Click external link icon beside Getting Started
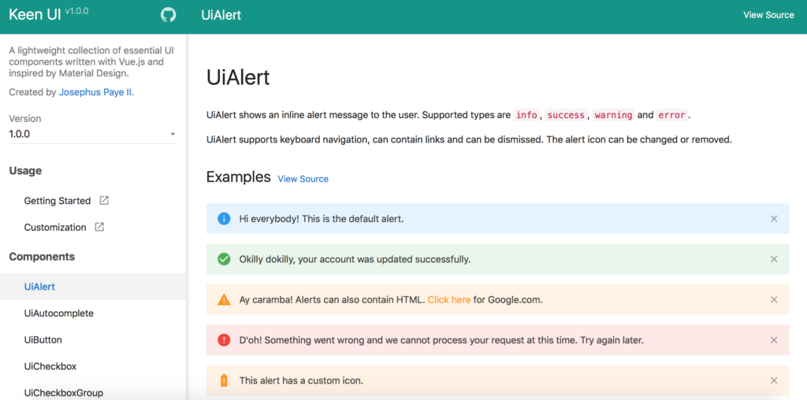This screenshot has height=400, width=807. click(x=104, y=201)
